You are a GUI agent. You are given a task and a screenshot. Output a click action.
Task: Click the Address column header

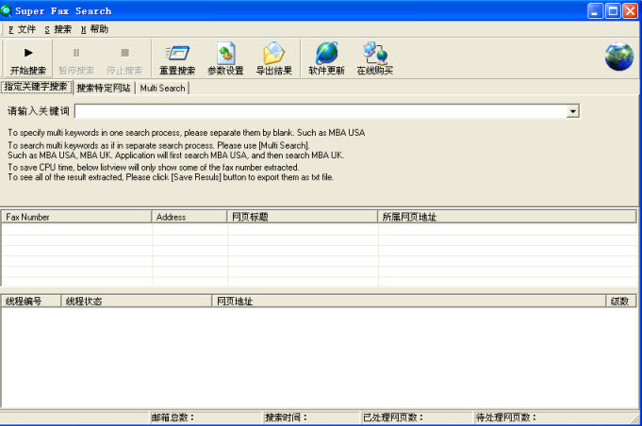click(x=189, y=217)
